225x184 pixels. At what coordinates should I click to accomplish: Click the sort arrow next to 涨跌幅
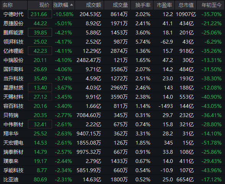coord(72,5)
